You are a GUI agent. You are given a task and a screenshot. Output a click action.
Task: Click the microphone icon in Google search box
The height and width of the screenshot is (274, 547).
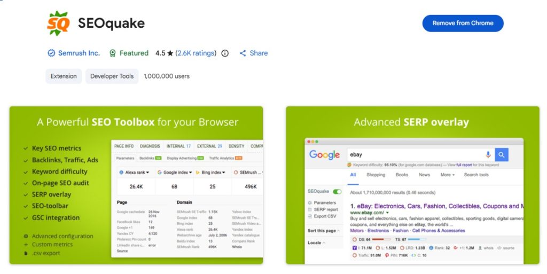click(488, 154)
